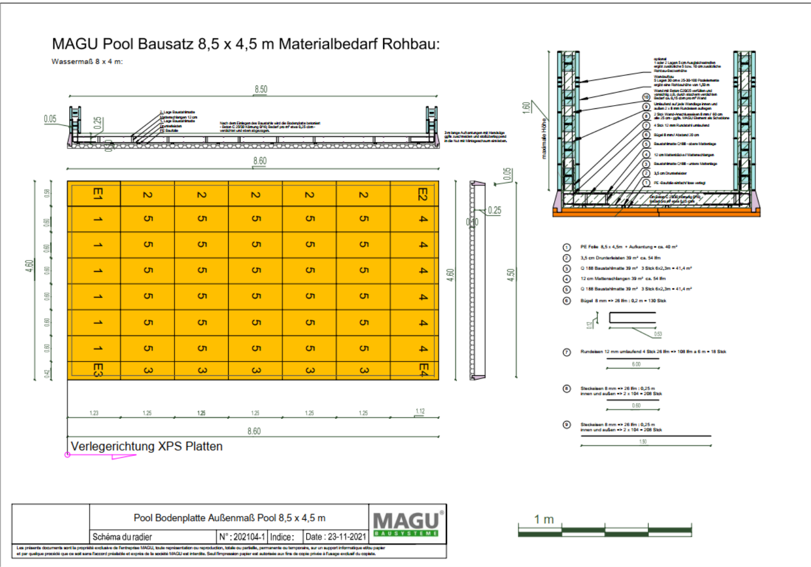811x567 pixels.
Task: Click the 'Date: 23-11-2021' field
Action: coord(335,537)
